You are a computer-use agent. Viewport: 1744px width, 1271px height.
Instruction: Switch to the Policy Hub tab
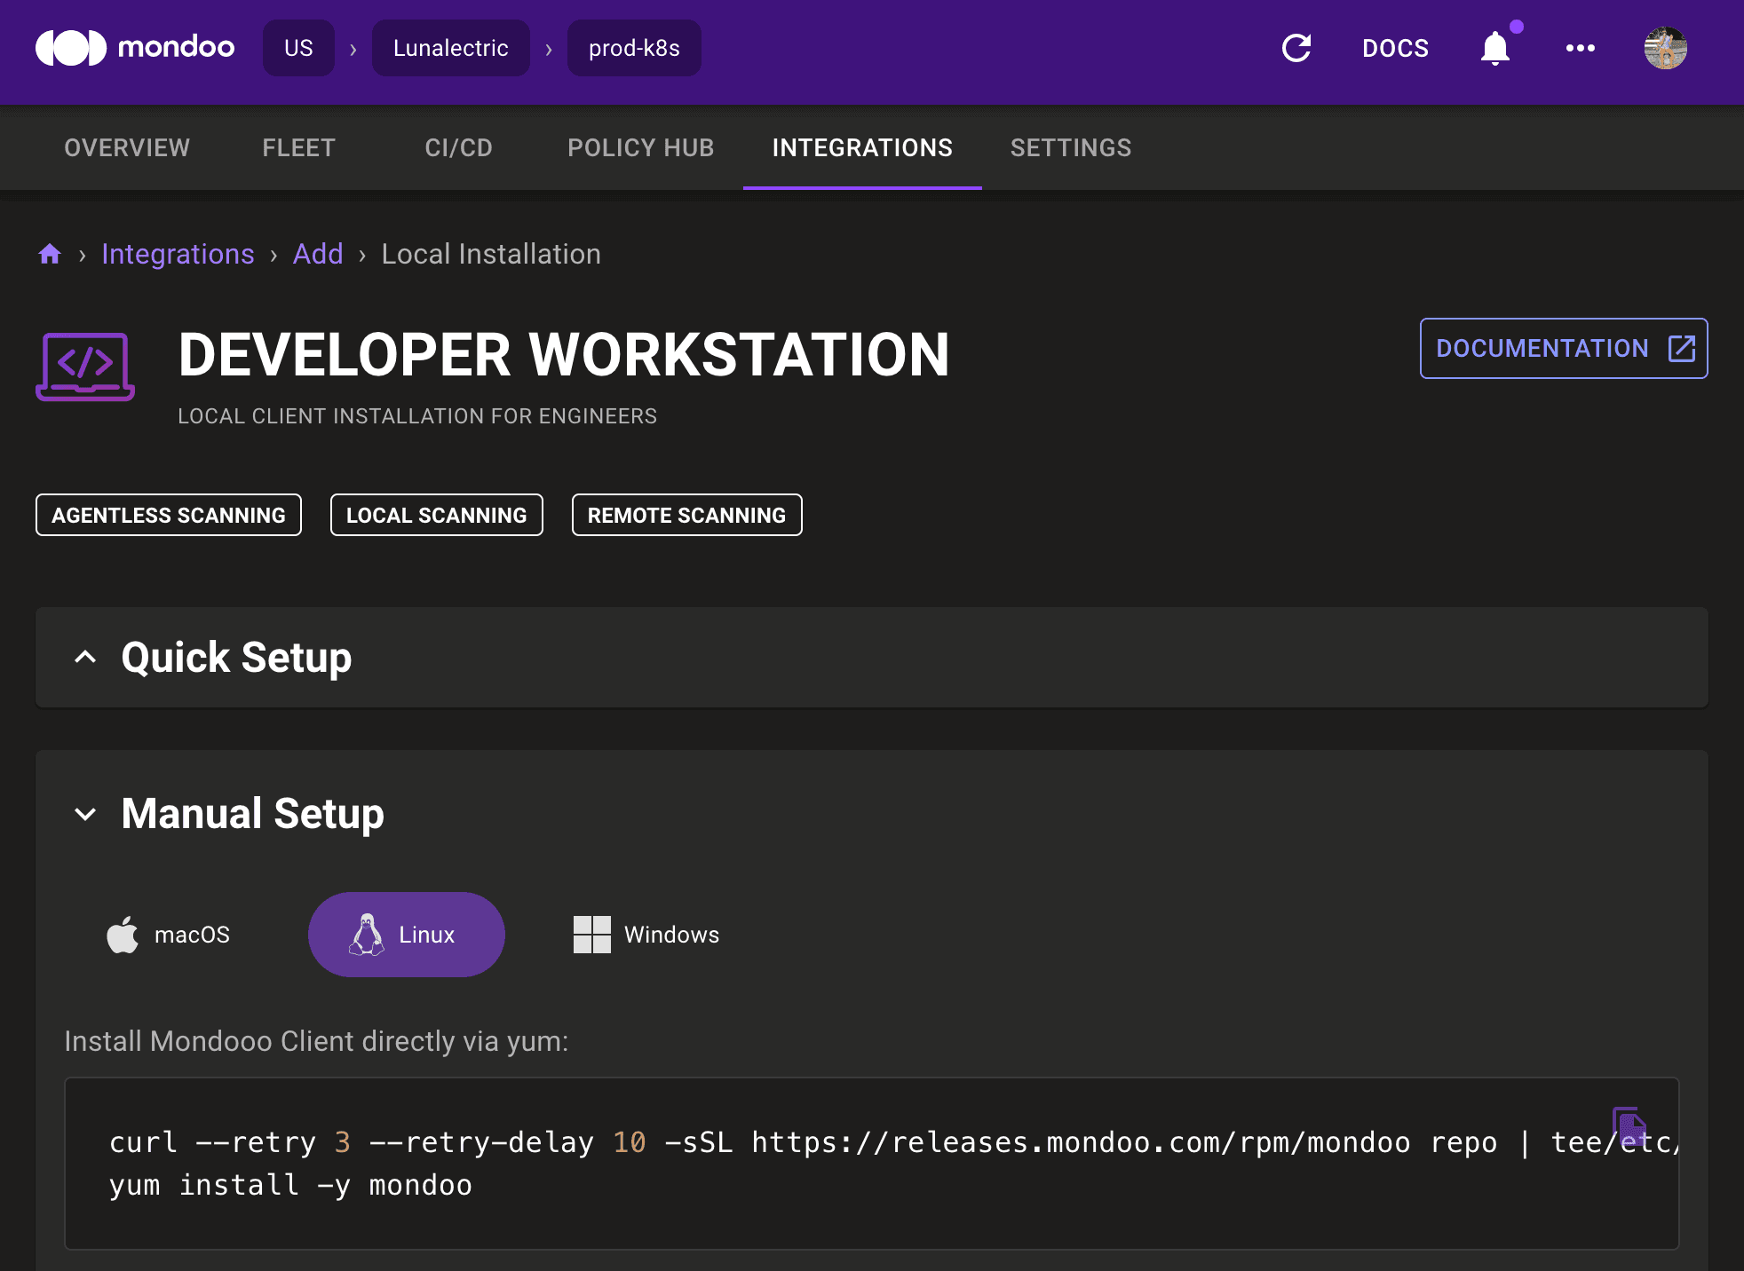pyautogui.click(x=640, y=147)
